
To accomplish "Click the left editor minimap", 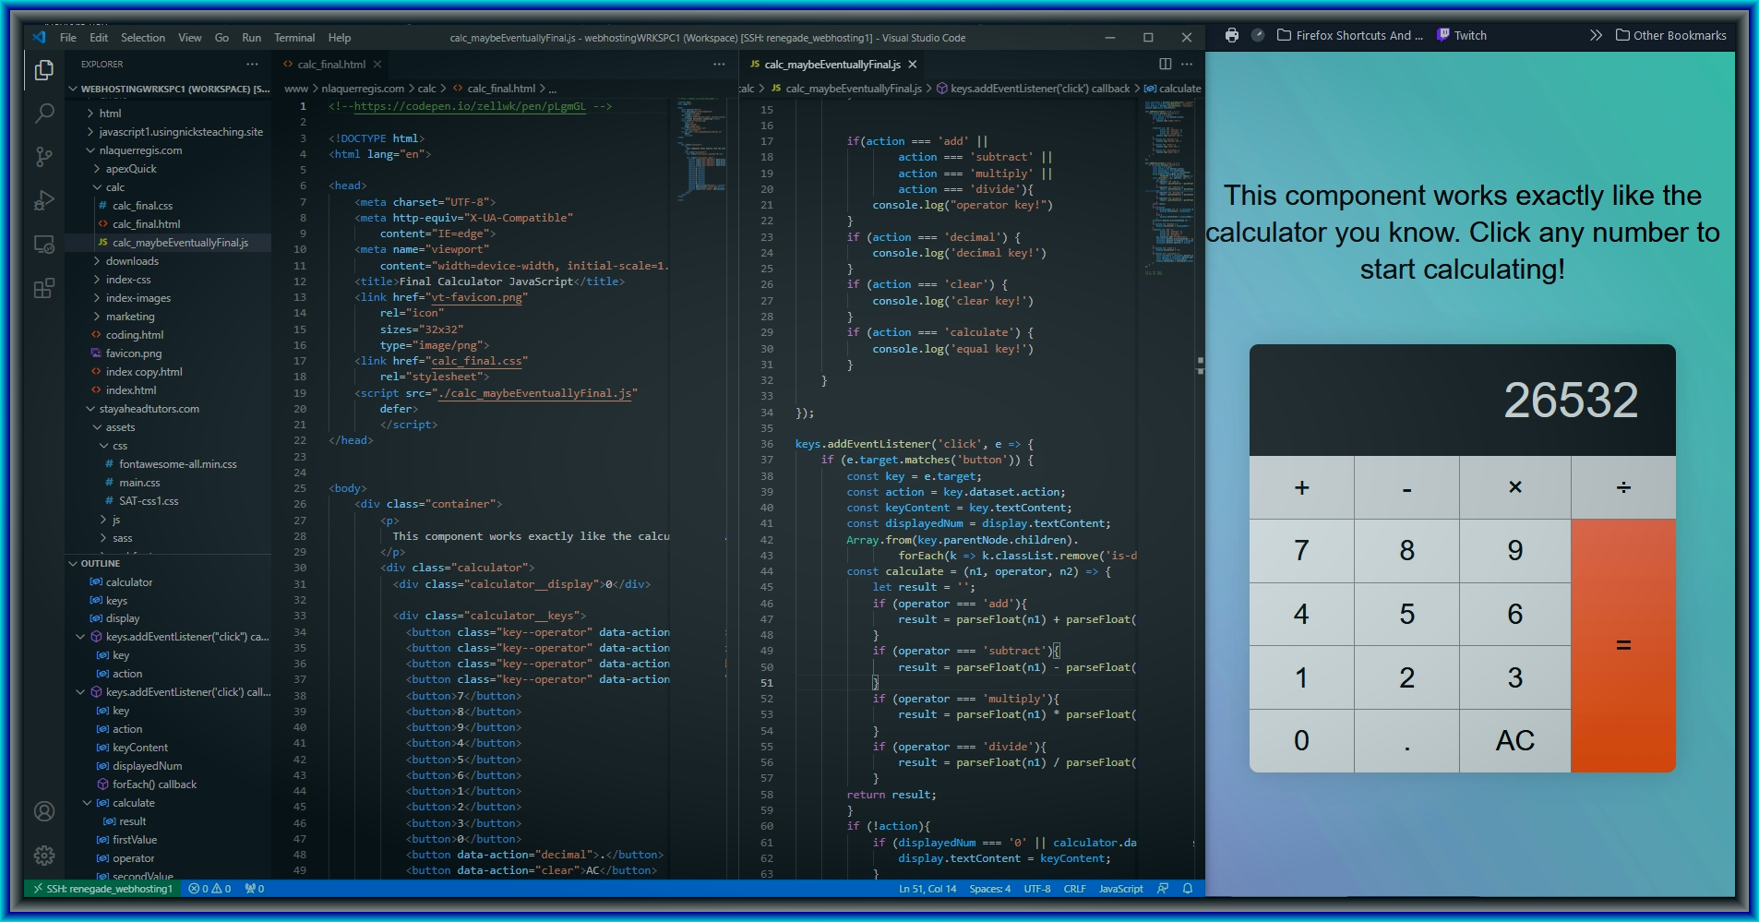I will pyautogui.click(x=702, y=489).
